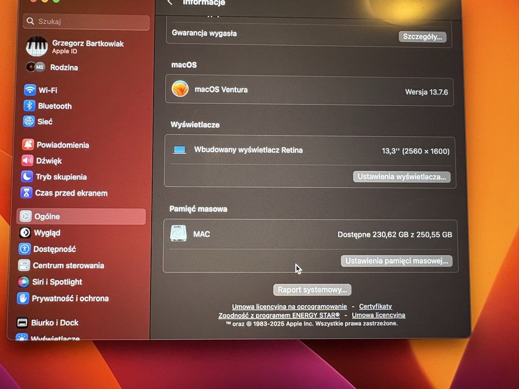Select Dźwięk in the sidebar
The image size is (519, 389).
point(42,161)
